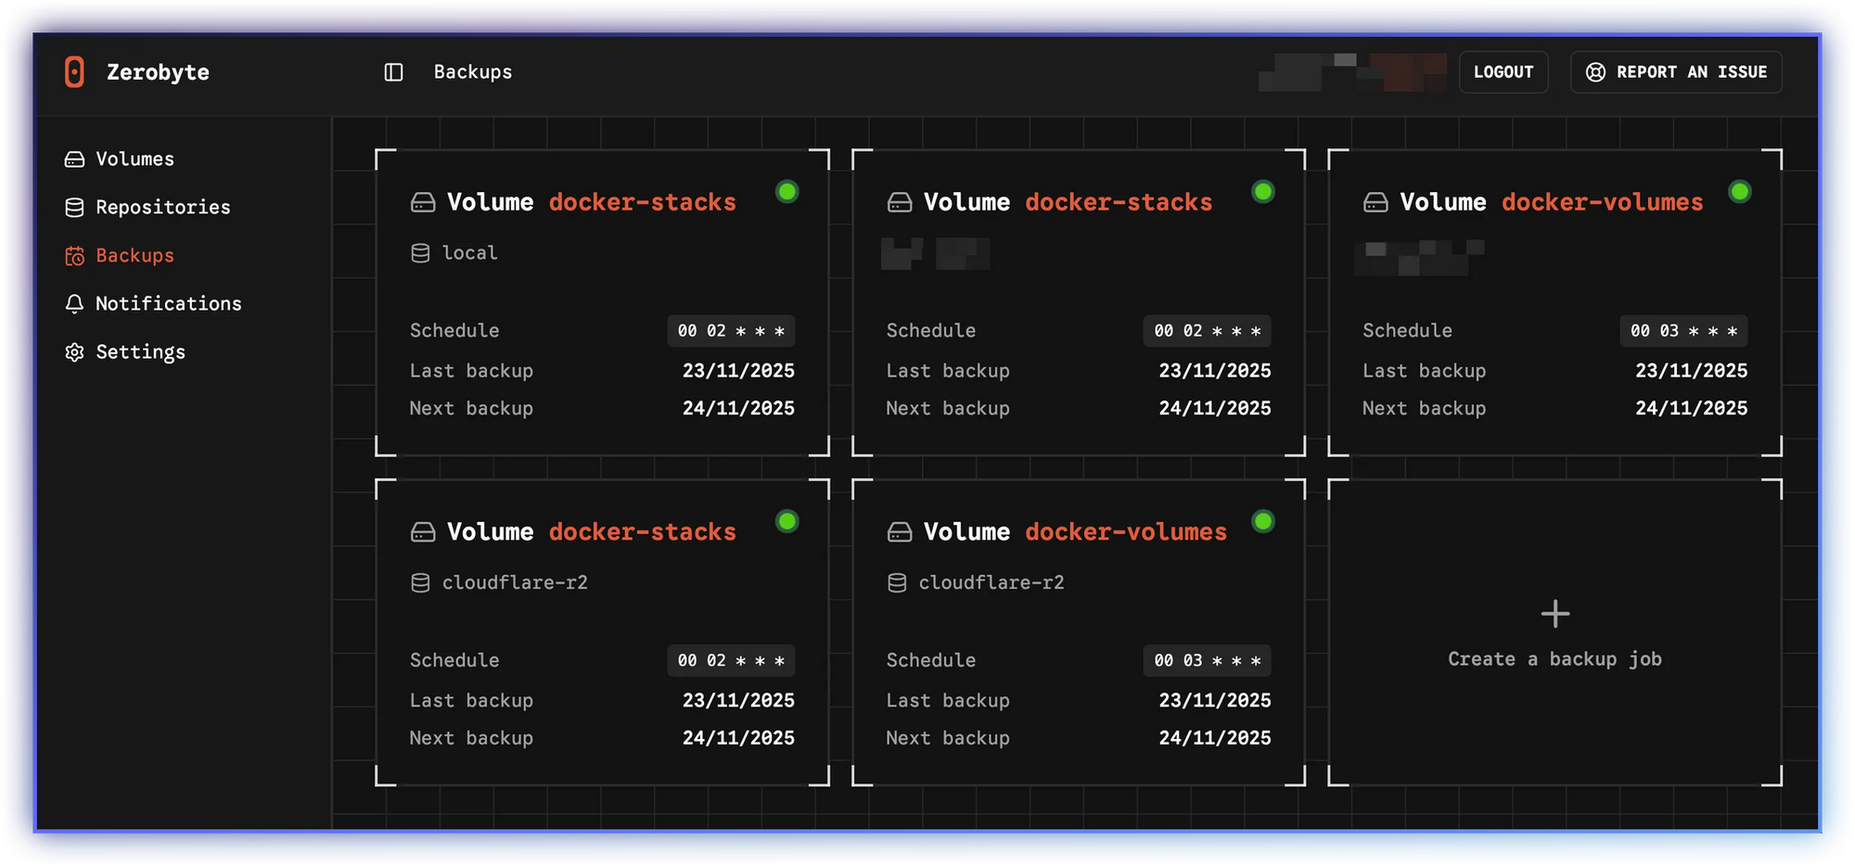Click the lifebuoy icon in Report button

[x=1595, y=72]
